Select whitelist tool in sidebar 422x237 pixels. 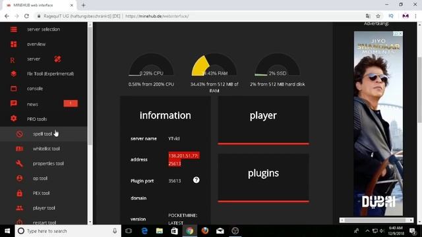(x=44, y=149)
